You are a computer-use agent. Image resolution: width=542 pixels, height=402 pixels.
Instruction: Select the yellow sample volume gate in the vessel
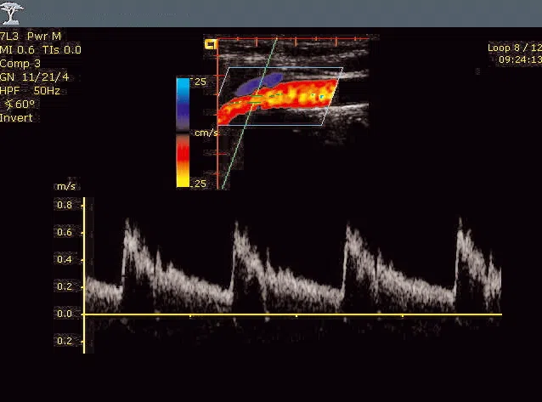(256, 99)
